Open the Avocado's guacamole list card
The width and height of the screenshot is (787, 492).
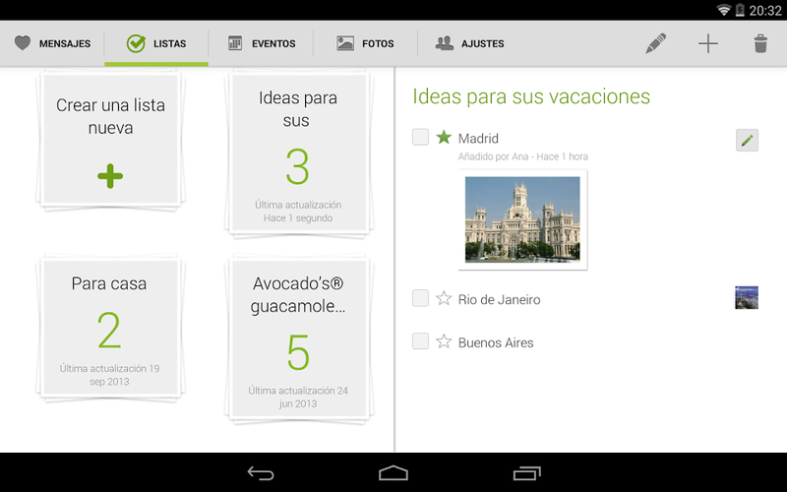[298, 338]
